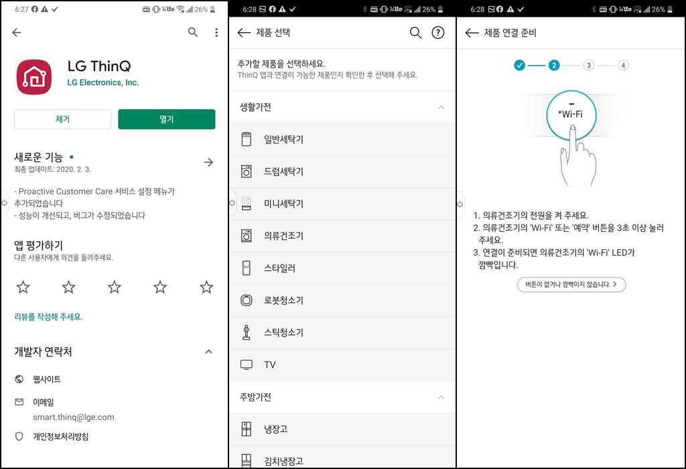Open the three-dot overflow menu
The width and height of the screenshot is (686, 469).
click(x=216, y=32)
